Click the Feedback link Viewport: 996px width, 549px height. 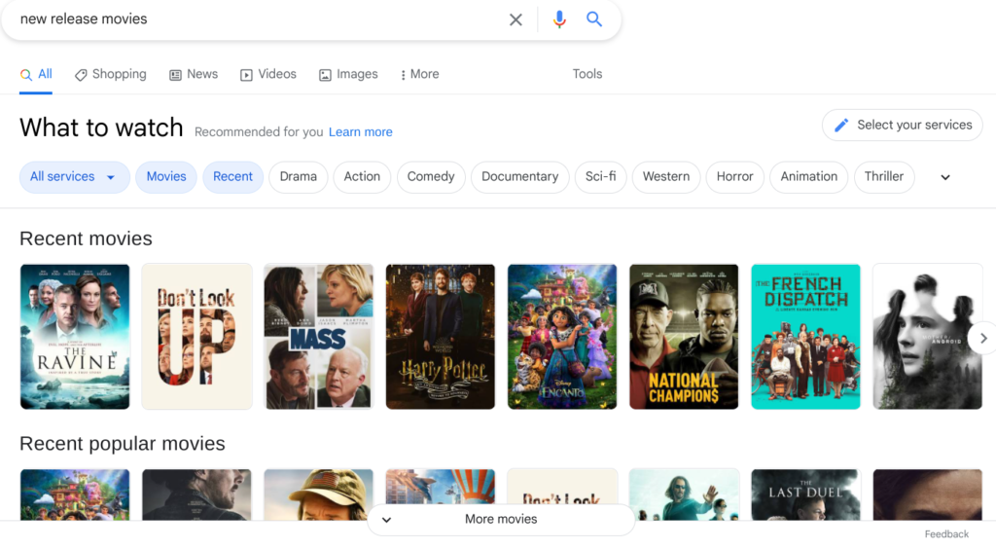(x=945, y=534)
